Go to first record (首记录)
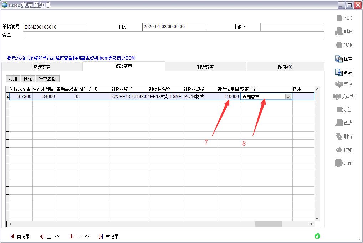363x243 pixels. point(12,237)
